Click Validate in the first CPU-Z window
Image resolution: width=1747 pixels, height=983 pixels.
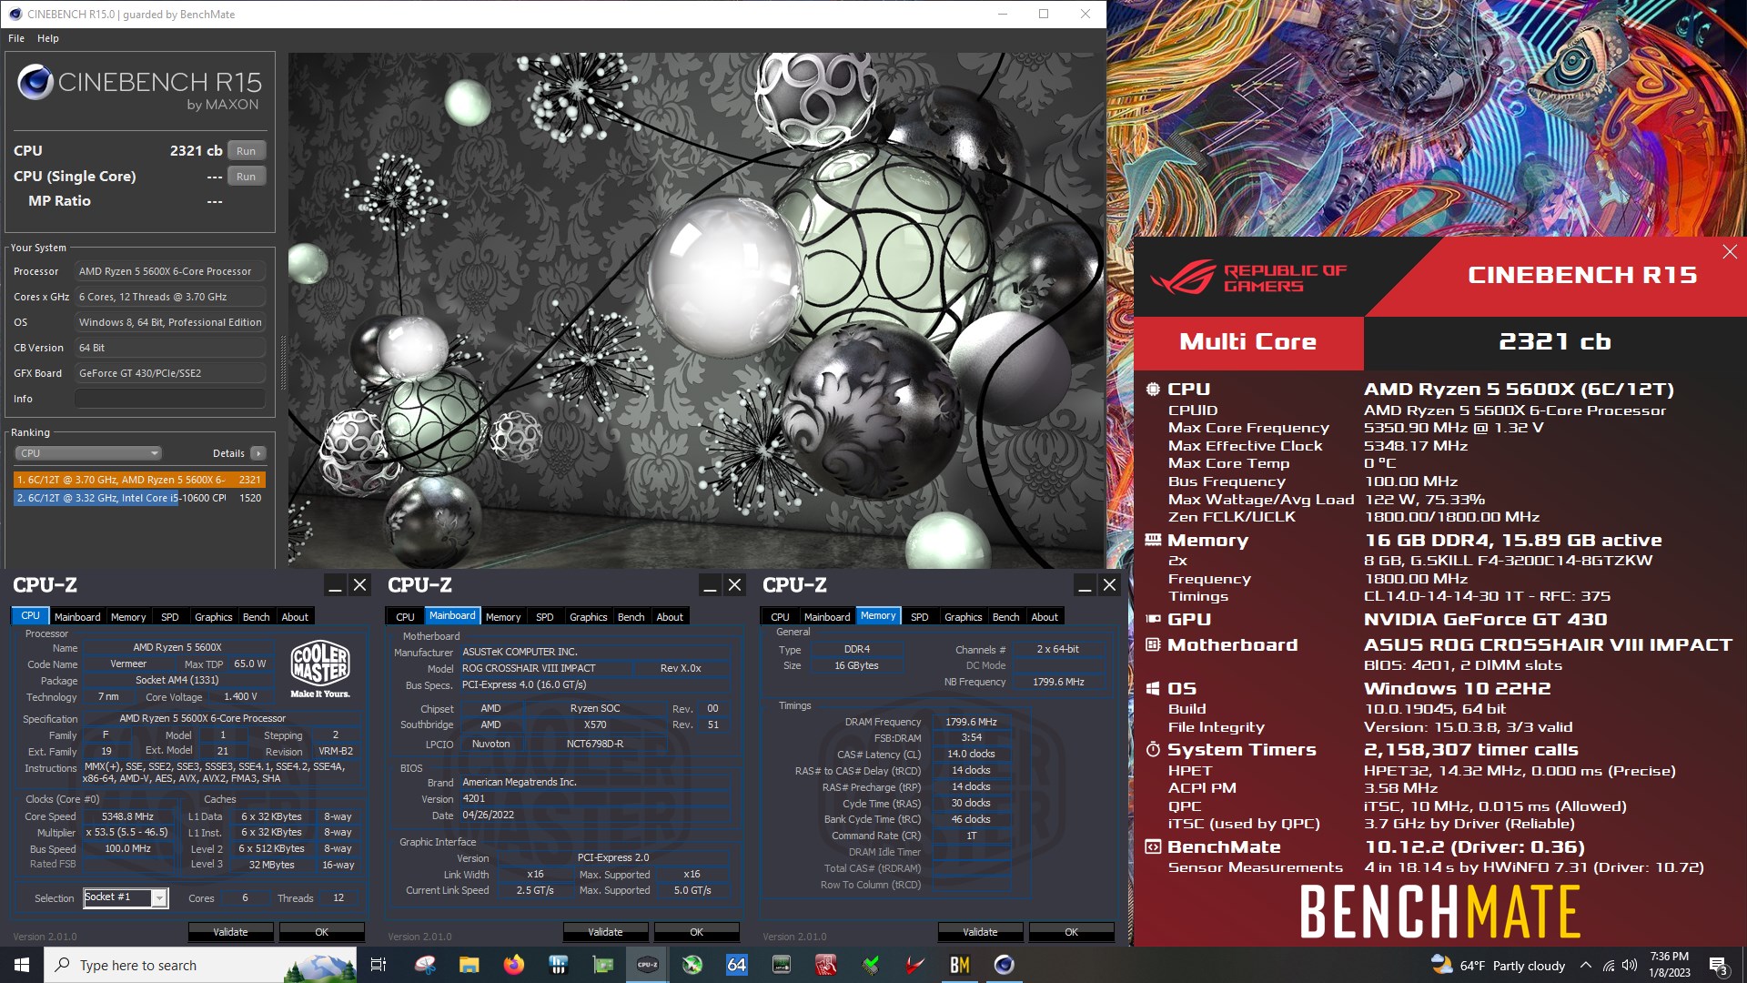coord(230,932)
